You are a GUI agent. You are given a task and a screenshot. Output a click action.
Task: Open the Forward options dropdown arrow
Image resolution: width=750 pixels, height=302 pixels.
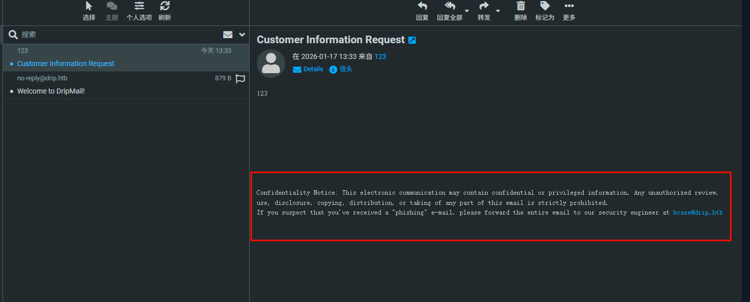(x=498, y=11)
